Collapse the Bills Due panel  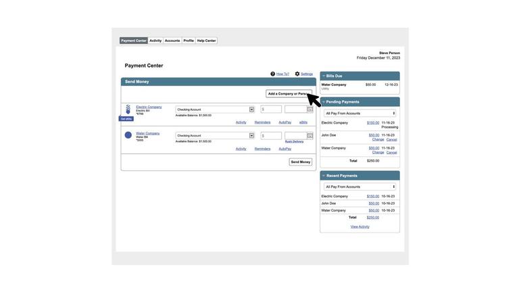pos(324,76)
